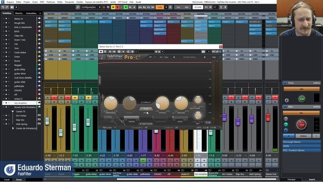Click the R read button in plugin header
323x182 pixels.
point(110,52)
